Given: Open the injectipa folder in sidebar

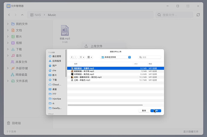Looking at the screenshot, I should pyautogui.click(x=56, y=98).
